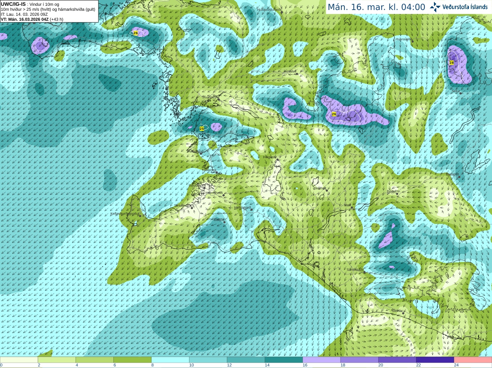Click the Búrfell station label
492x368 pixels.
click(391, 191)
